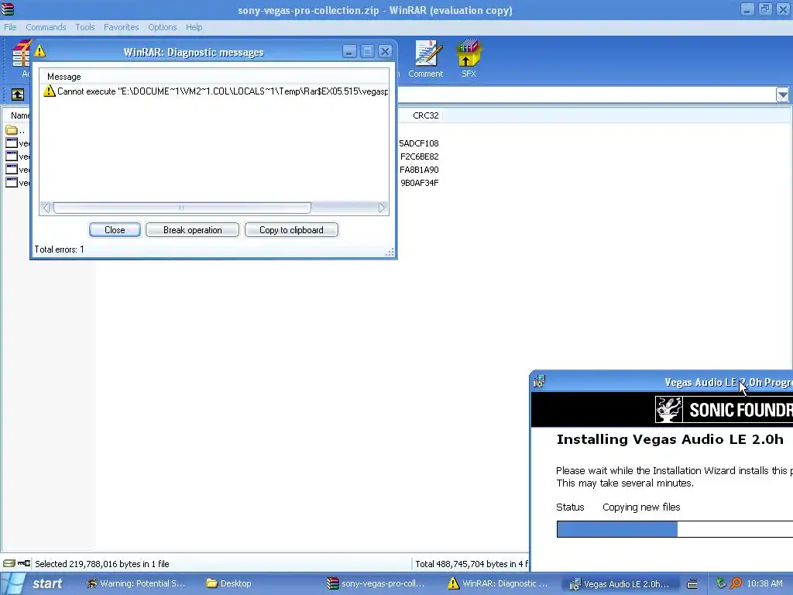Click the Diagnostic messages title warning icon

(x=40, y=51)
